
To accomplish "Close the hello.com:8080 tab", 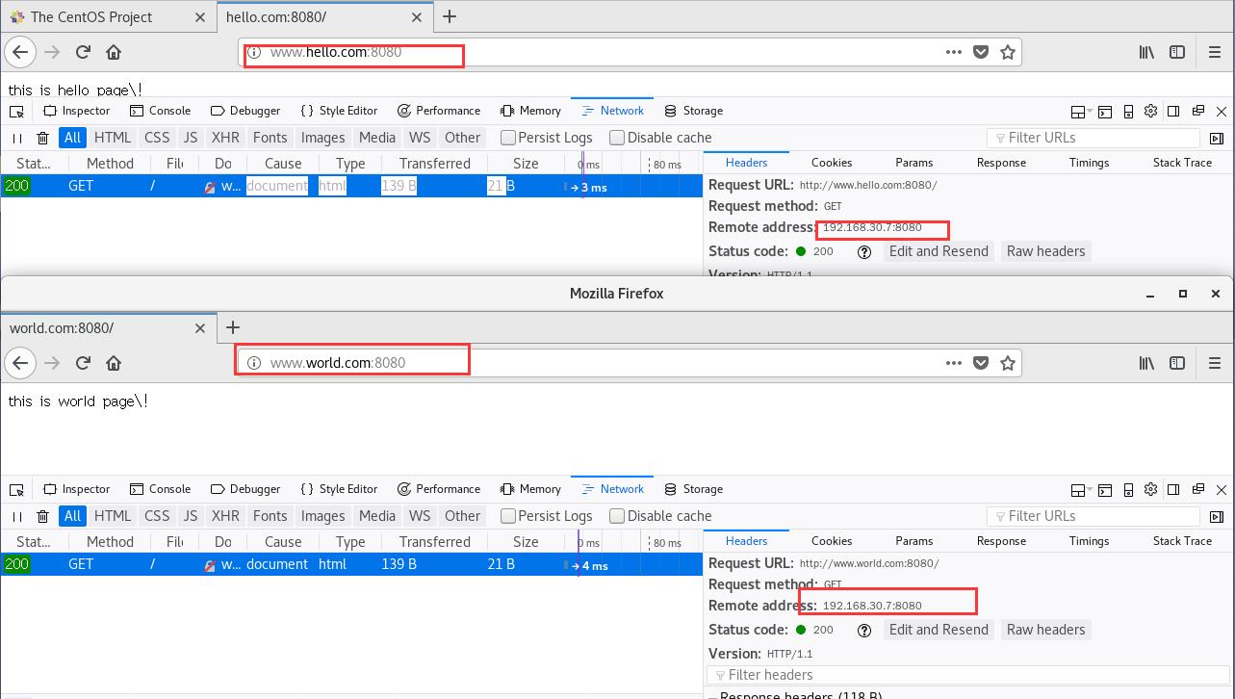I will (417, 17).
